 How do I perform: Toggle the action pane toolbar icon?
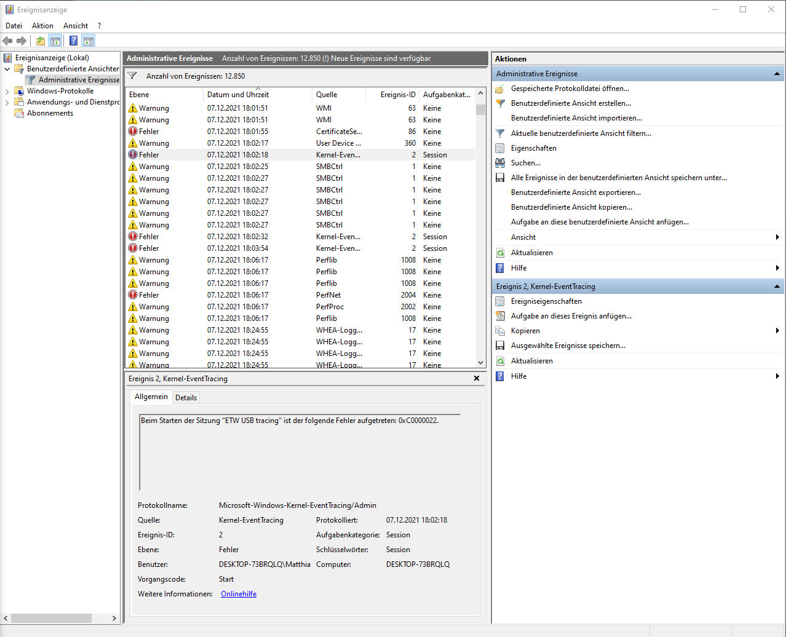point(89,41)
